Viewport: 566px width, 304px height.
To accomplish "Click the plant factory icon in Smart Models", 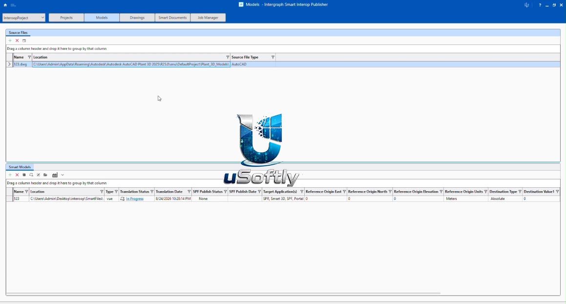I will click(55, 175).
